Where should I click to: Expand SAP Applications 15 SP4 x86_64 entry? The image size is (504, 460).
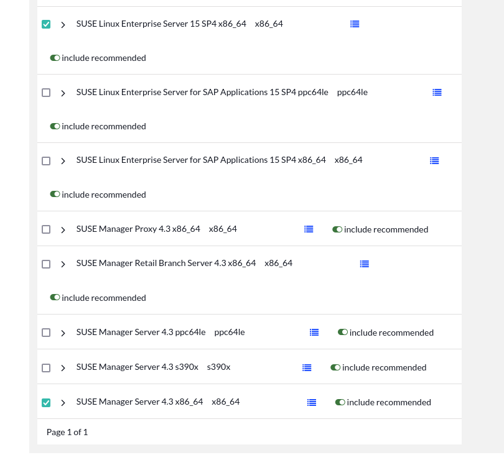point(62,160)
